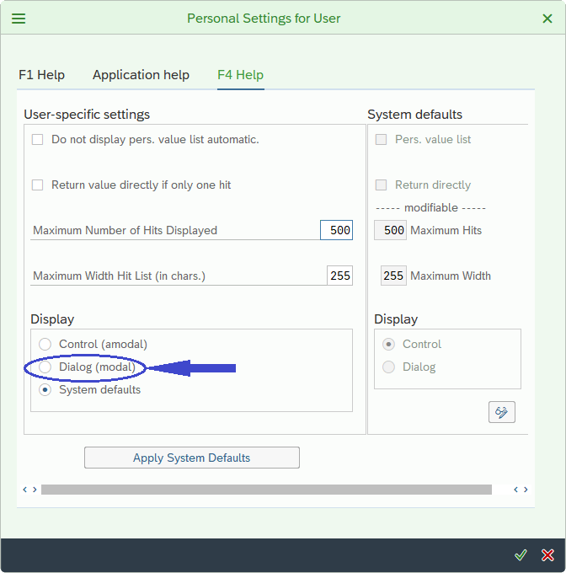Select the Dialog (modal) radio button
The width and height of the screenshot is (566, 573).
pos(45,367)
